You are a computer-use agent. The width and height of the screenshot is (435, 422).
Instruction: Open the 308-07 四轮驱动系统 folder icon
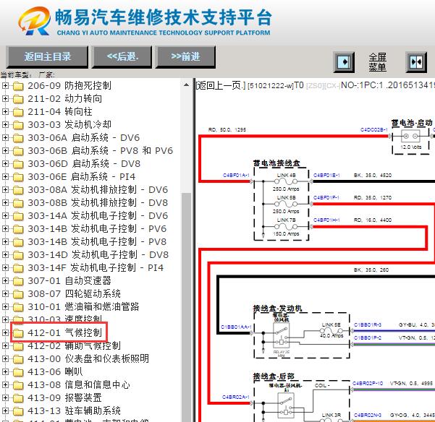pyautogui.click(x=18, y=294)
